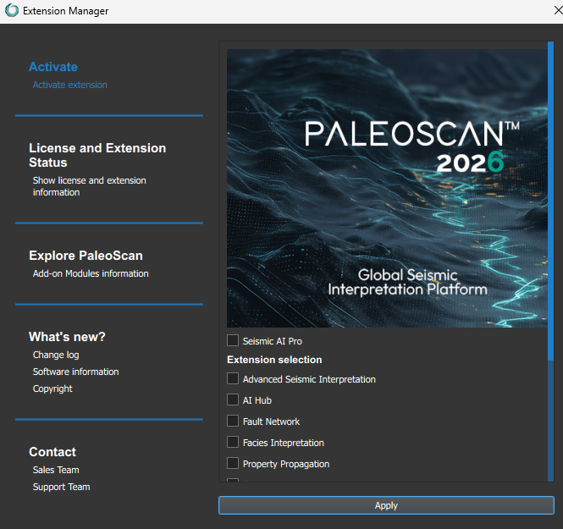Toggle the Property Propagation checkbox
The width and height of the screenshot is (563, 529).
click(233, 463)
